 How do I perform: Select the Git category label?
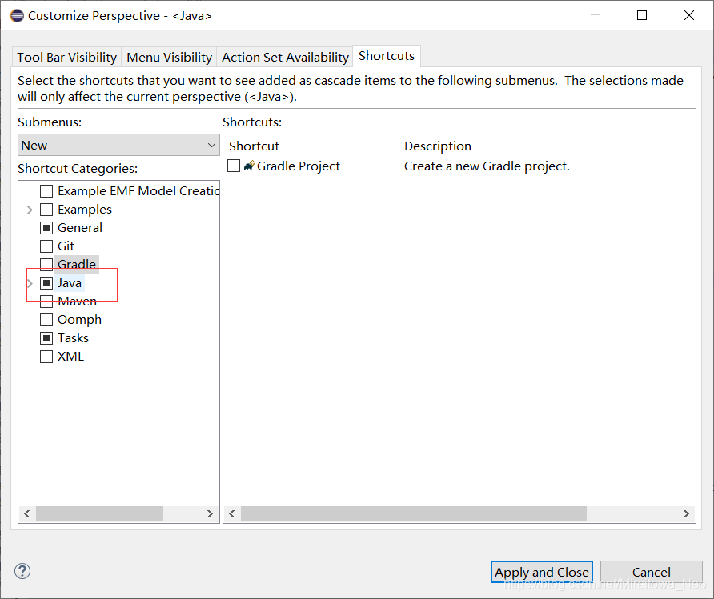click(x=66, y=246)
